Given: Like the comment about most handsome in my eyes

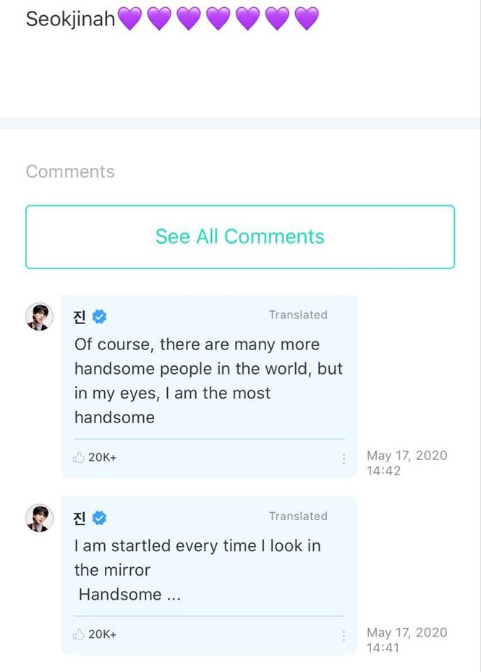Looking at the screenshot, I should coord(78,457).
